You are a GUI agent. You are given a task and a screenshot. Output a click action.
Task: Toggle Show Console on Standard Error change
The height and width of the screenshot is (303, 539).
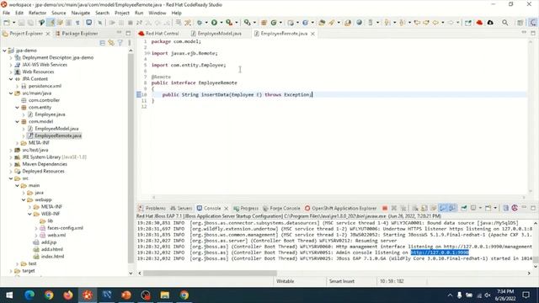[x=452, y=208]
